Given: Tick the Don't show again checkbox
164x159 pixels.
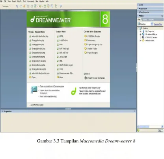Looking at the screenshot, I should point(30,105).
